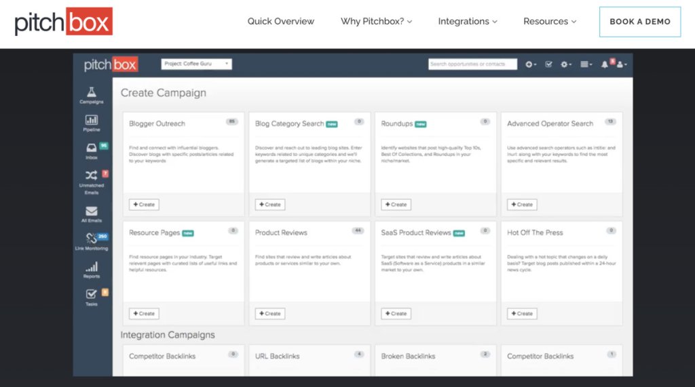
Task: Create a Roundups campaign
Action: coord(396,205)
